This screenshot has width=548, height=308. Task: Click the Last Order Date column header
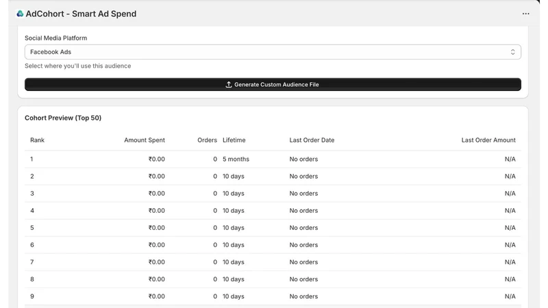(x=312, y=140)
